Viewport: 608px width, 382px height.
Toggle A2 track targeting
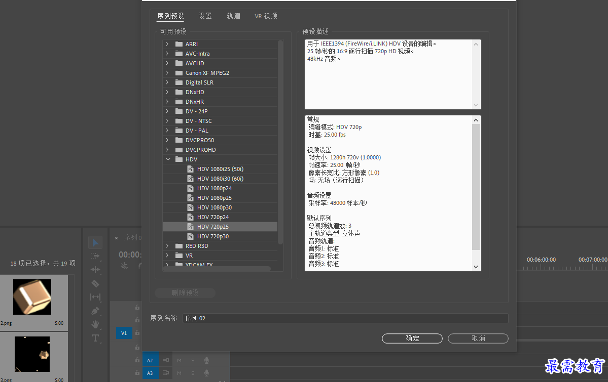click(x=150, y=360)
